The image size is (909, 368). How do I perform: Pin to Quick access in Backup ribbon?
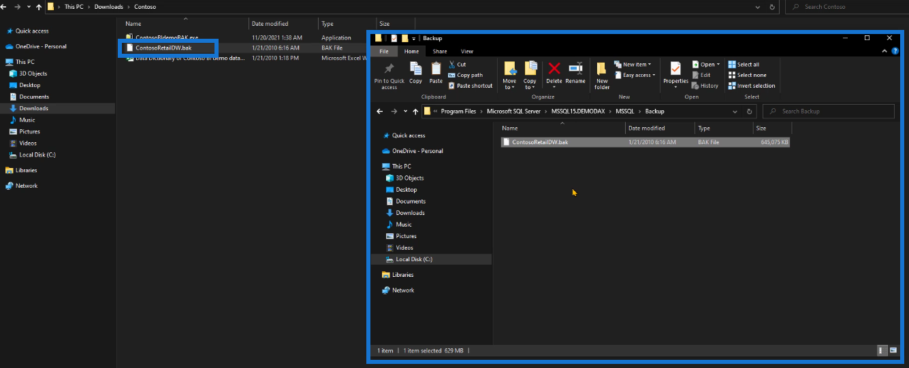[389, 75]
